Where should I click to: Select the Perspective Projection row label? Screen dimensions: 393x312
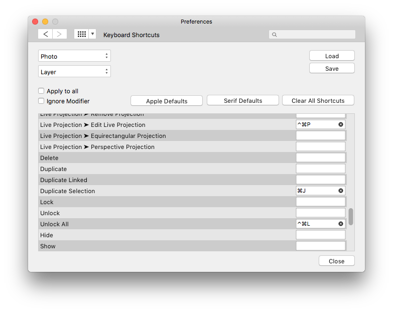coord(97,147)
